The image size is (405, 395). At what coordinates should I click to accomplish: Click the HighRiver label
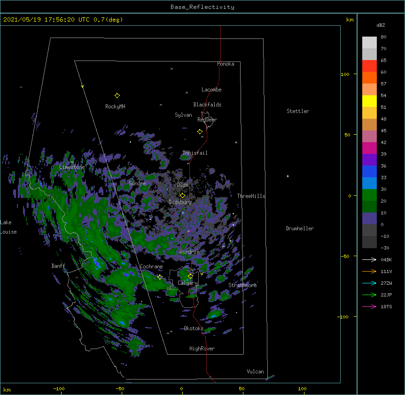tap(202, 349)
